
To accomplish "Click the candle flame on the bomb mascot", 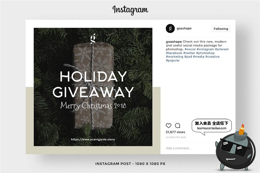I will tap(243, 126).
